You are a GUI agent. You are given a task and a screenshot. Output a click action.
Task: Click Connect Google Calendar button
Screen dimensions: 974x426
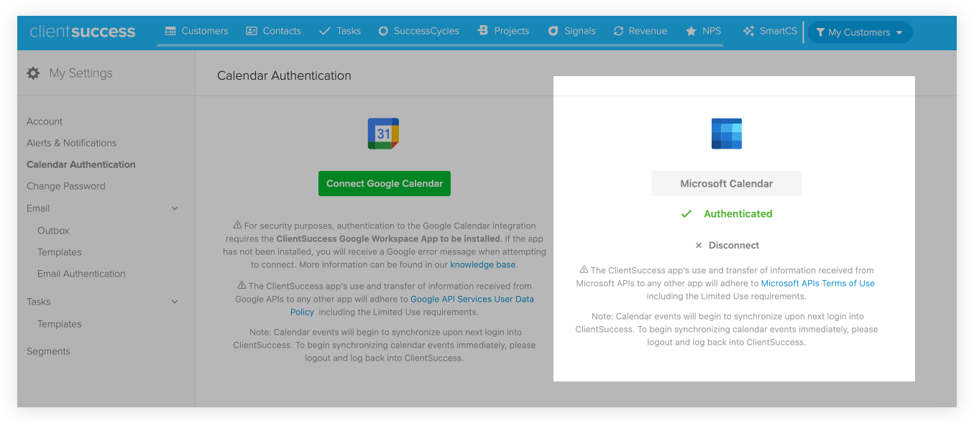385,183
